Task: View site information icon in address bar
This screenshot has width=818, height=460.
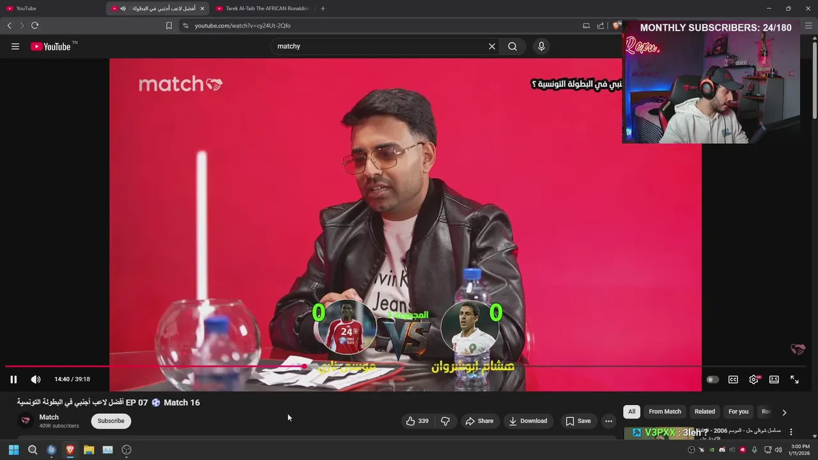Action: (x=186, y=26)
